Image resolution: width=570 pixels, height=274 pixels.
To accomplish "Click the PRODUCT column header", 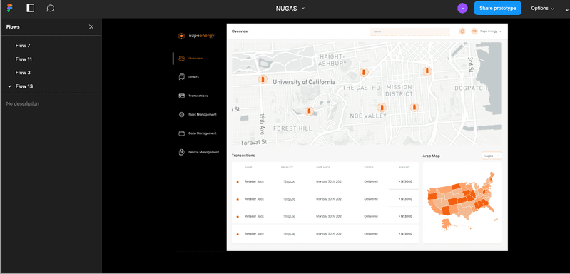I will click(x=287, y=168).
